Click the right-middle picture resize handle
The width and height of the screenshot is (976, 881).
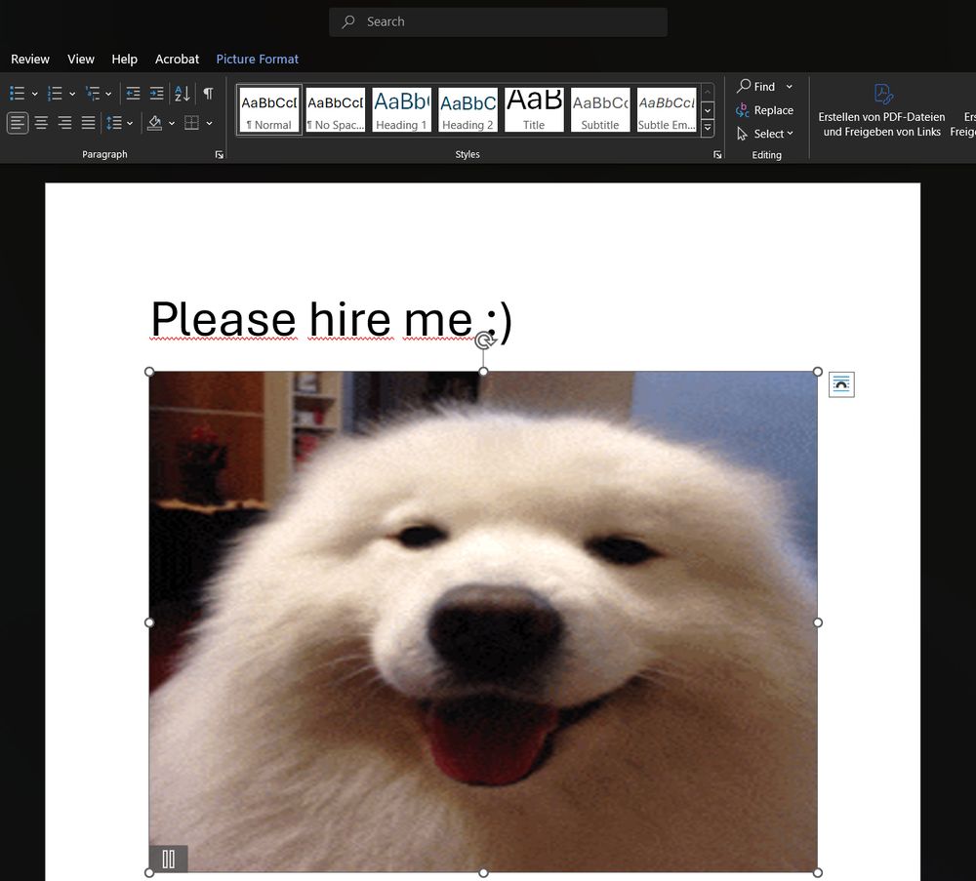[x=818, y=622]
